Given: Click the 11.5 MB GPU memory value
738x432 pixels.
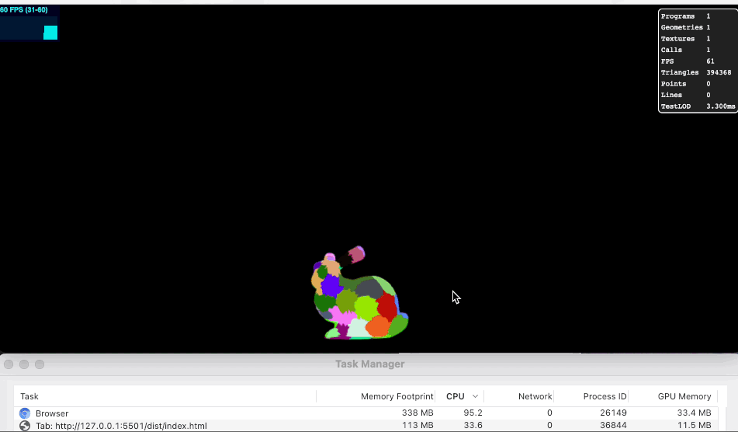Looking at the screenshot, I should [695, 426].
